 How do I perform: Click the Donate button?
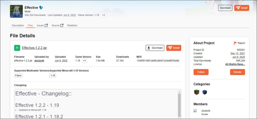pyautogui.click(x=237, y=72)
